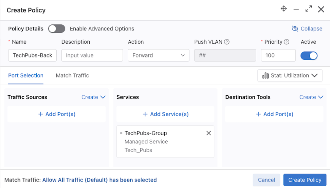This screenshot has width=330, height=188.
Task: Click the plus icon for Add Service(s)
Action: click(145, 114)
